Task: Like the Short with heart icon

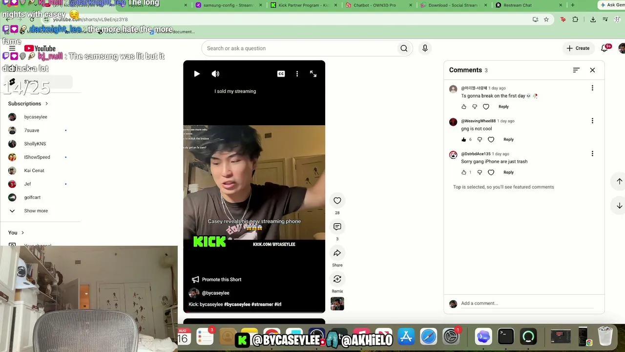Action: [337, 200]
